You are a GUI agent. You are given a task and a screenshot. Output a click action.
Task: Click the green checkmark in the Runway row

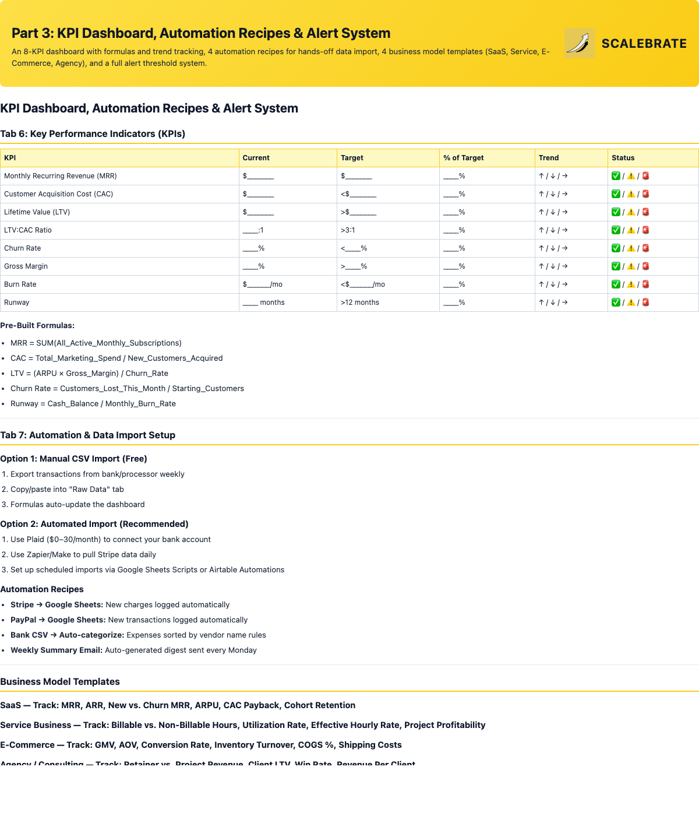coord(616,303)
